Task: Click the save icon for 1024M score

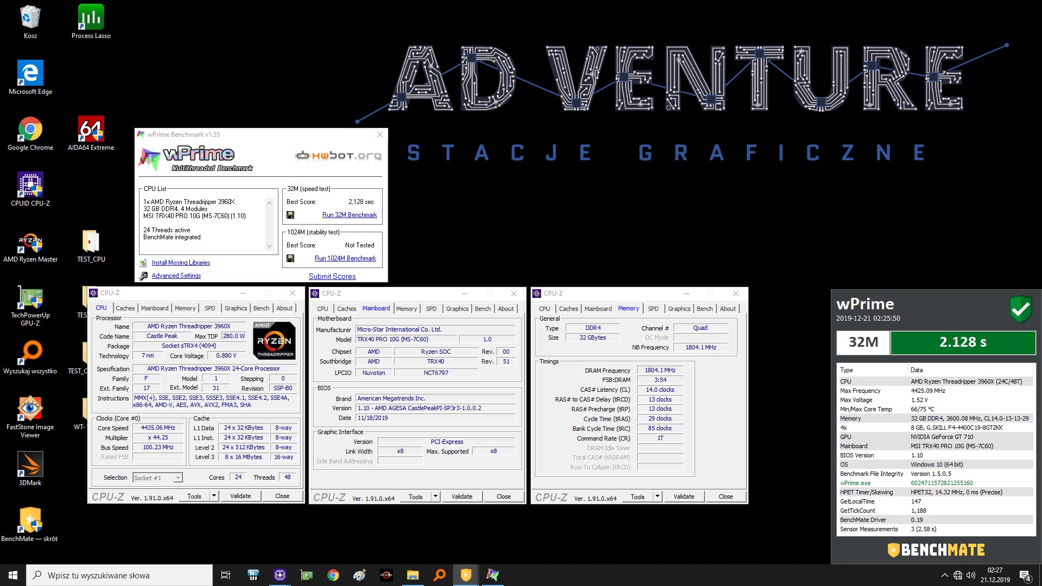Action: tap(290, 258)
